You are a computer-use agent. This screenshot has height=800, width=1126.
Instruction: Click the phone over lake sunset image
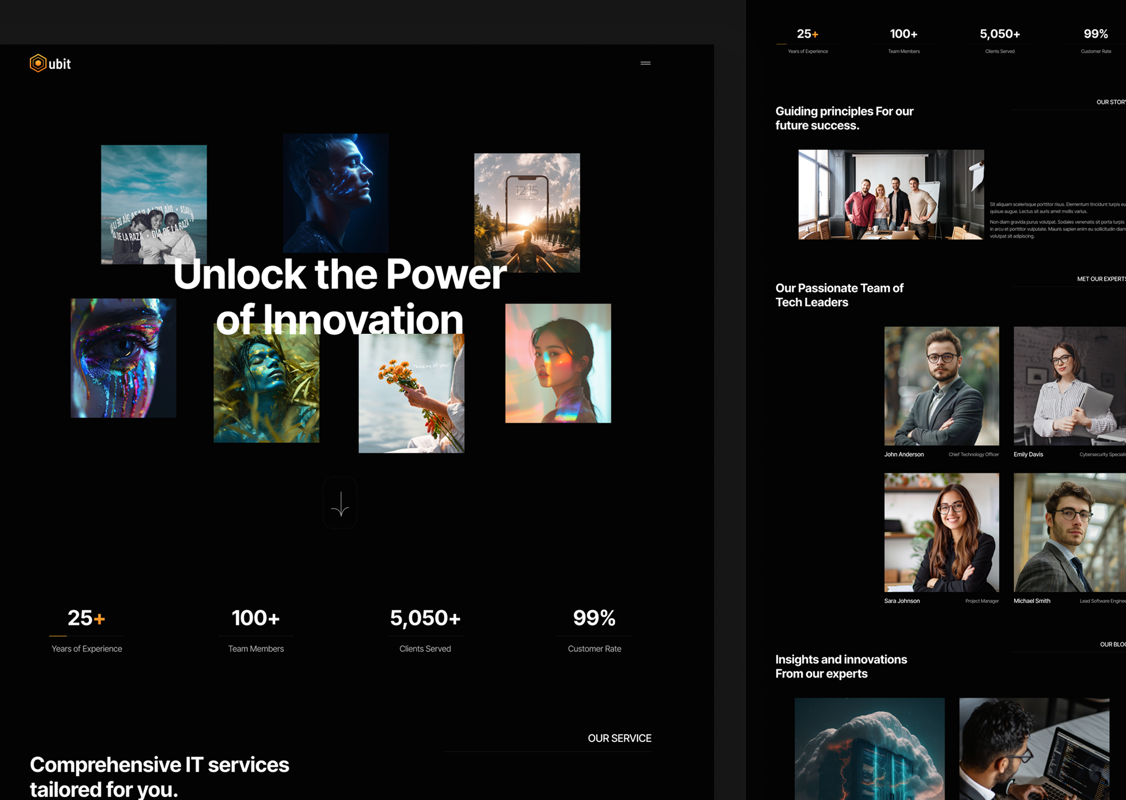[x=527, y=211]
